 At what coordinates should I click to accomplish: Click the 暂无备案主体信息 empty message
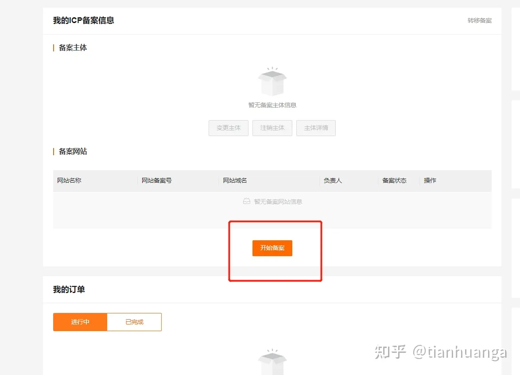(x=272, y=105)
